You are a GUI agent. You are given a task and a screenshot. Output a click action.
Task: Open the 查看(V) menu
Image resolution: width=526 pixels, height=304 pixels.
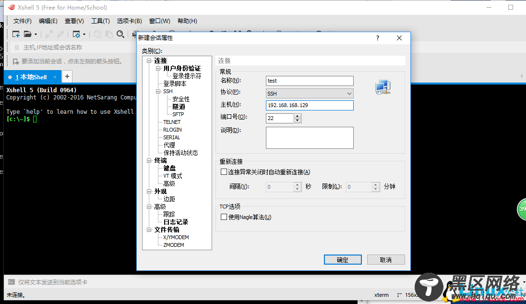(74, 21)
